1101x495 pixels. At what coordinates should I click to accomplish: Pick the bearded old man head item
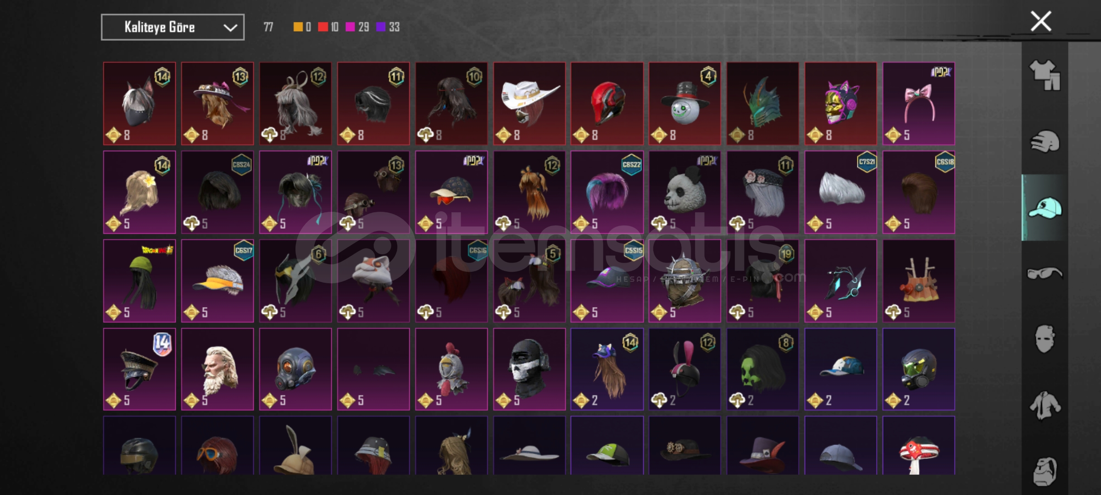coord(217,369)
